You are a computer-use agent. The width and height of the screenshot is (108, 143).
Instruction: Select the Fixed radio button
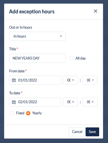[x=12, y=113]
